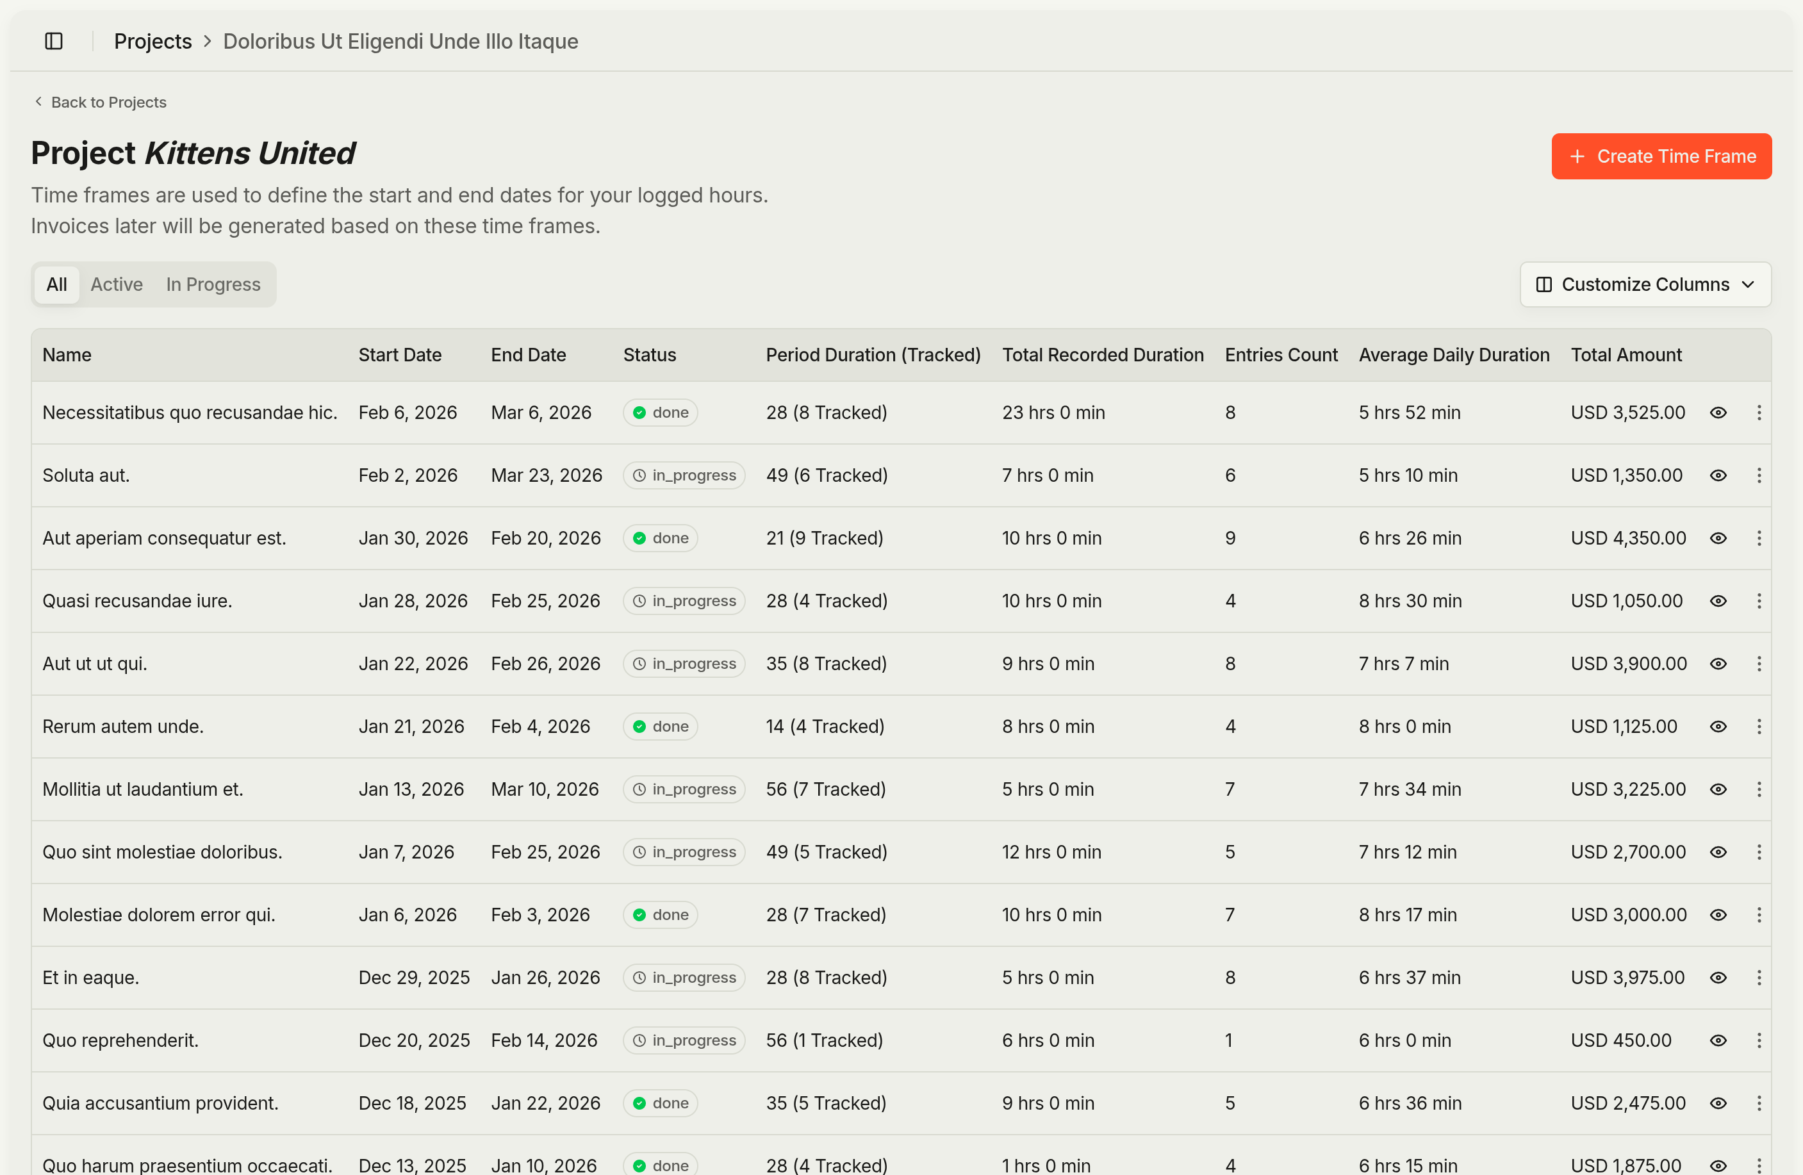Open three-dot menu for Et in eaque.
1803x1175 pixels.
tap(1759, 977)
